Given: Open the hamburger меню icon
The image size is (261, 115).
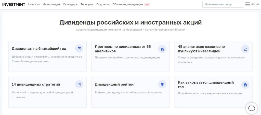Looking at the screenshot, I should coord(247,4).
